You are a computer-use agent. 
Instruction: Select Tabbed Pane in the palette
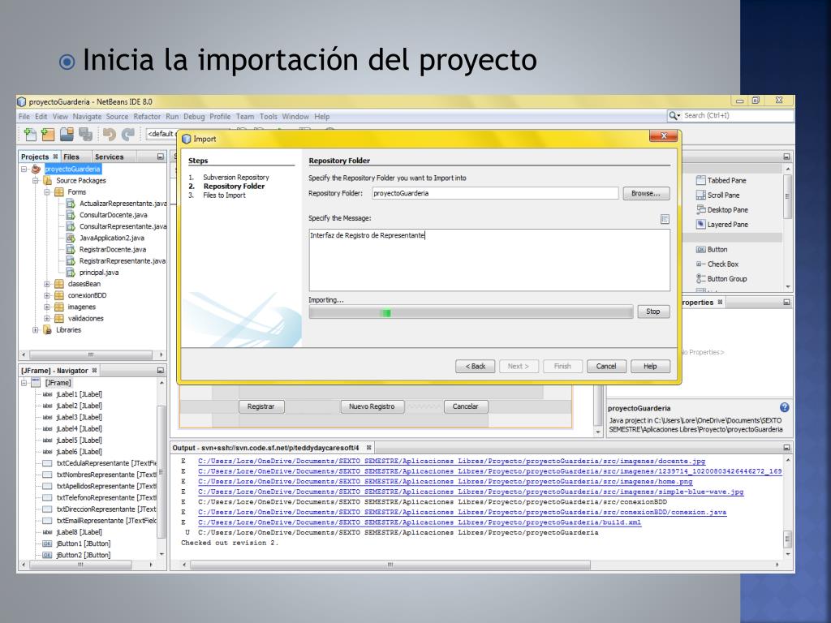721,180
